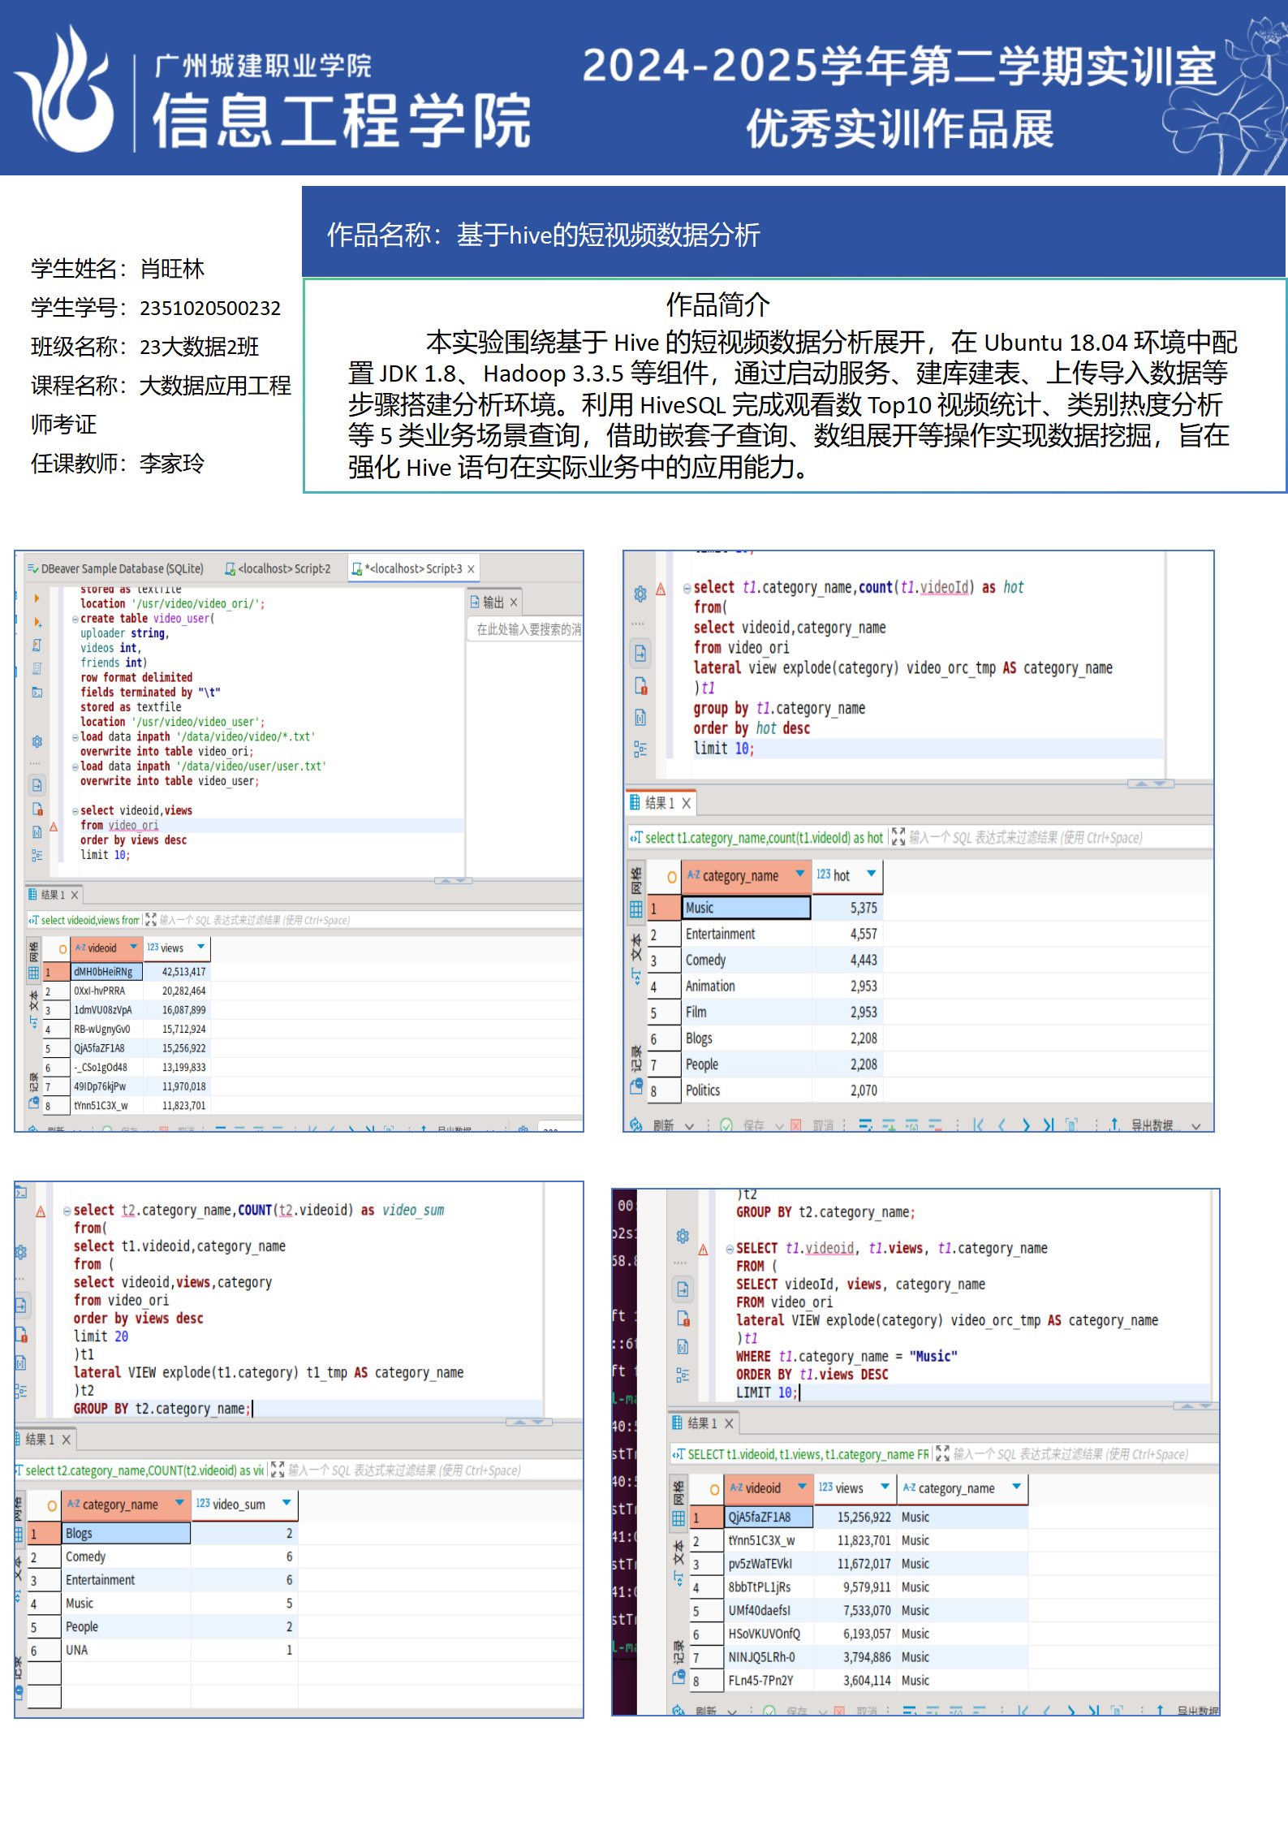Open the hot column filter dropdown
1288x1822 pixels.
[871, 874]
